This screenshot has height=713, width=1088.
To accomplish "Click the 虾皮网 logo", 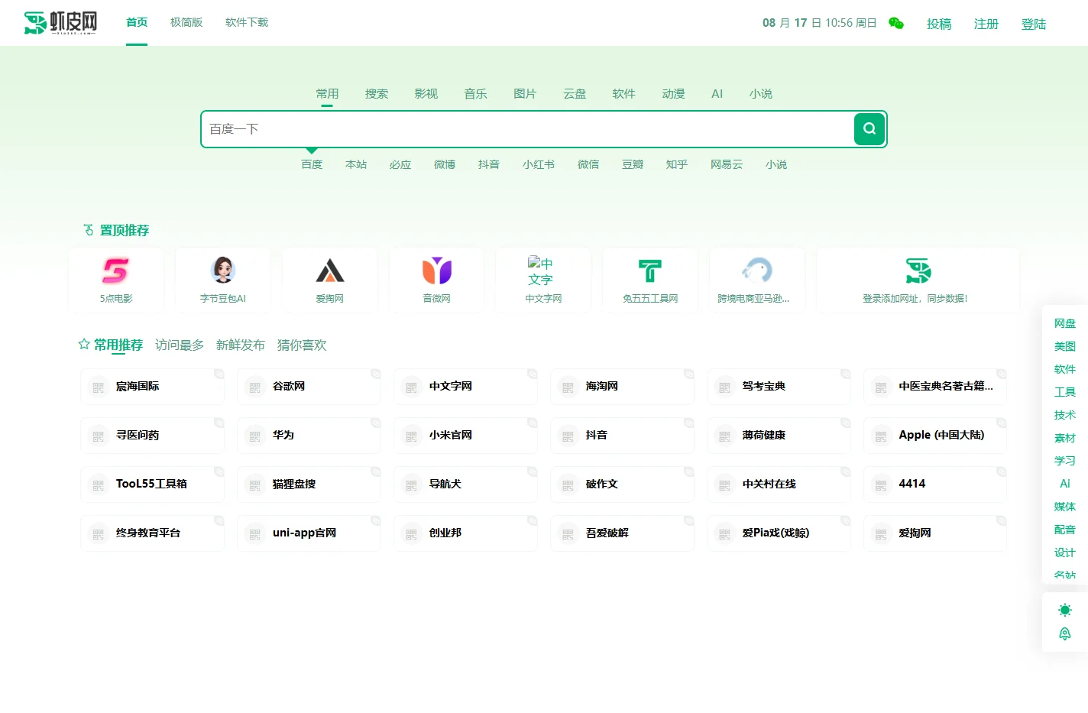I will tap(60, 23).
